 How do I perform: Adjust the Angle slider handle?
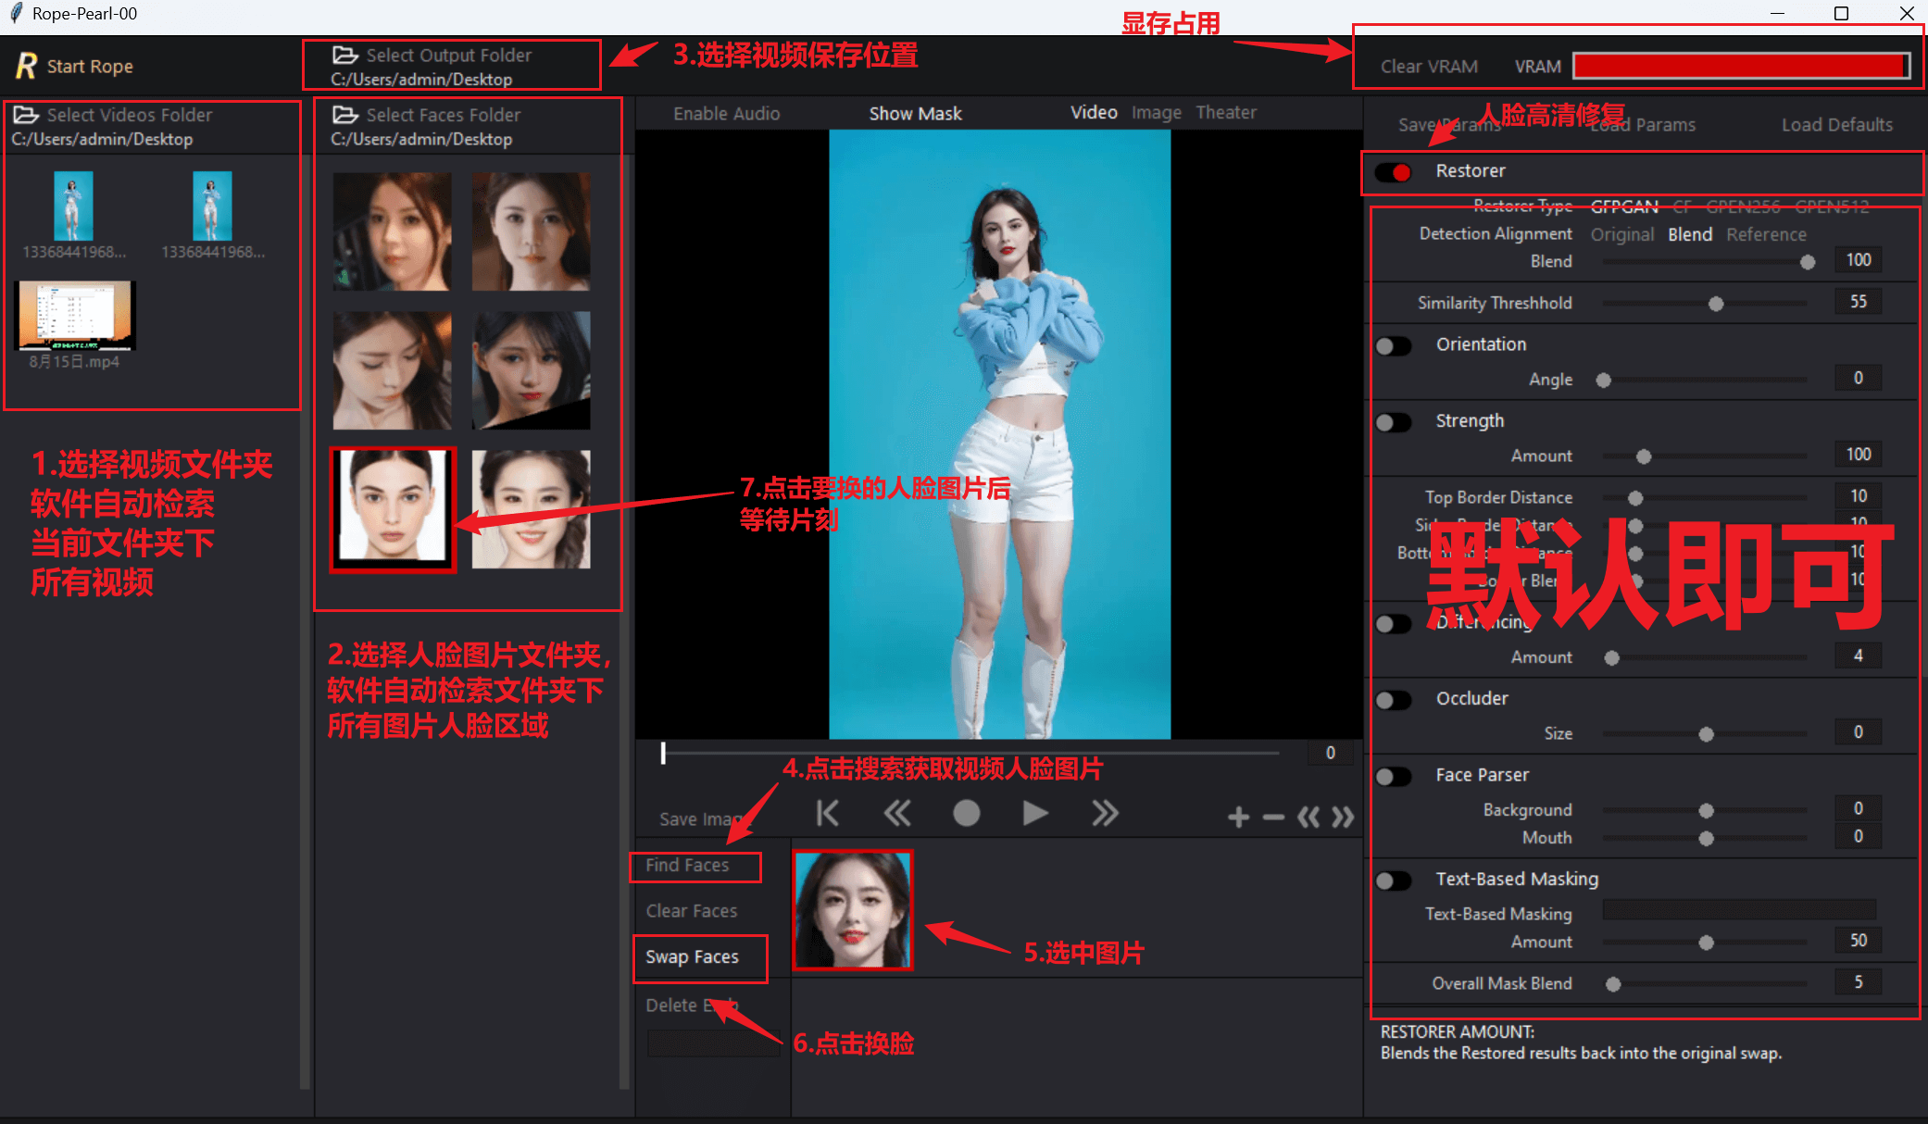1604,381
